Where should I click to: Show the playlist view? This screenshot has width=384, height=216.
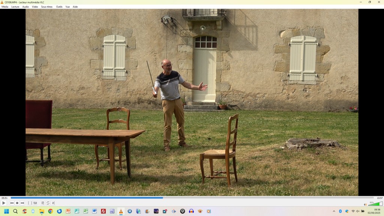(43, 203)
